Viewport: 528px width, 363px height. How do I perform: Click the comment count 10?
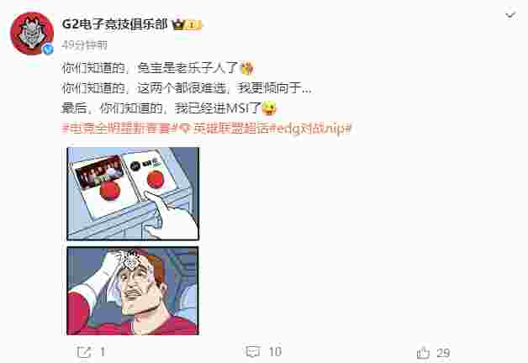coord(275,352)
